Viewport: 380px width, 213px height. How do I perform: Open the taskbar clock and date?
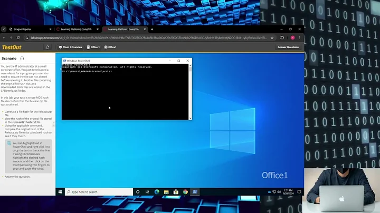(x=288, y=192)
